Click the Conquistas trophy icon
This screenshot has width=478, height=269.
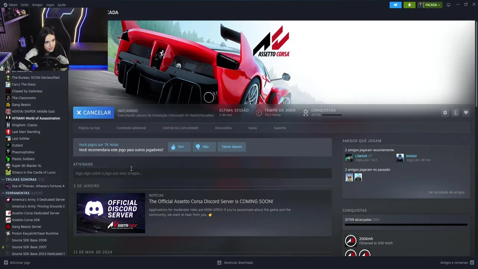tap(305, 112)
